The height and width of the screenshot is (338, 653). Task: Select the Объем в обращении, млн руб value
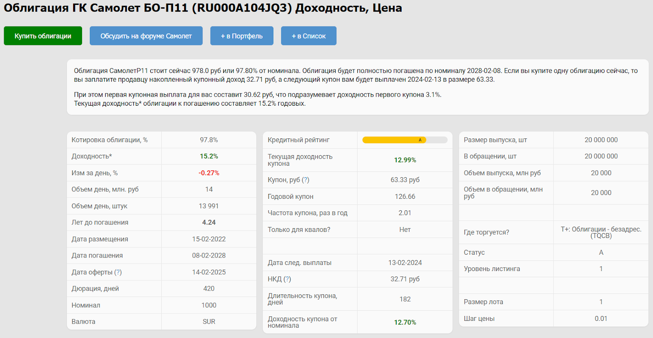point(601,193)
